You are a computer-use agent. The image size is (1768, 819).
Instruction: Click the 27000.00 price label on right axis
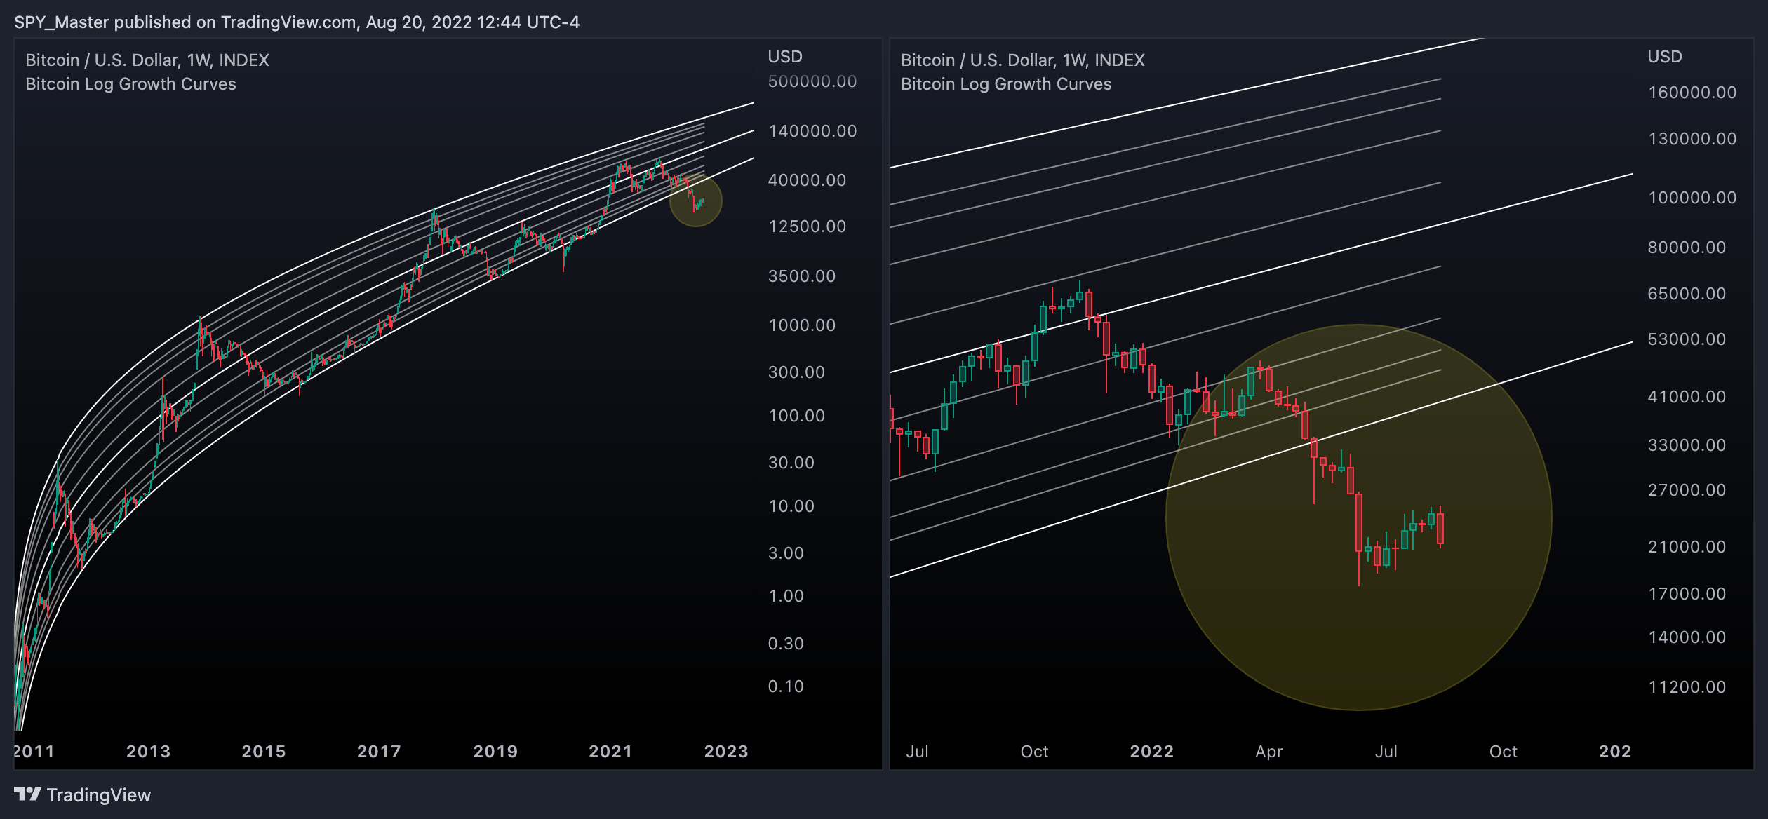pyautogui.click(x=1687, y=490)
